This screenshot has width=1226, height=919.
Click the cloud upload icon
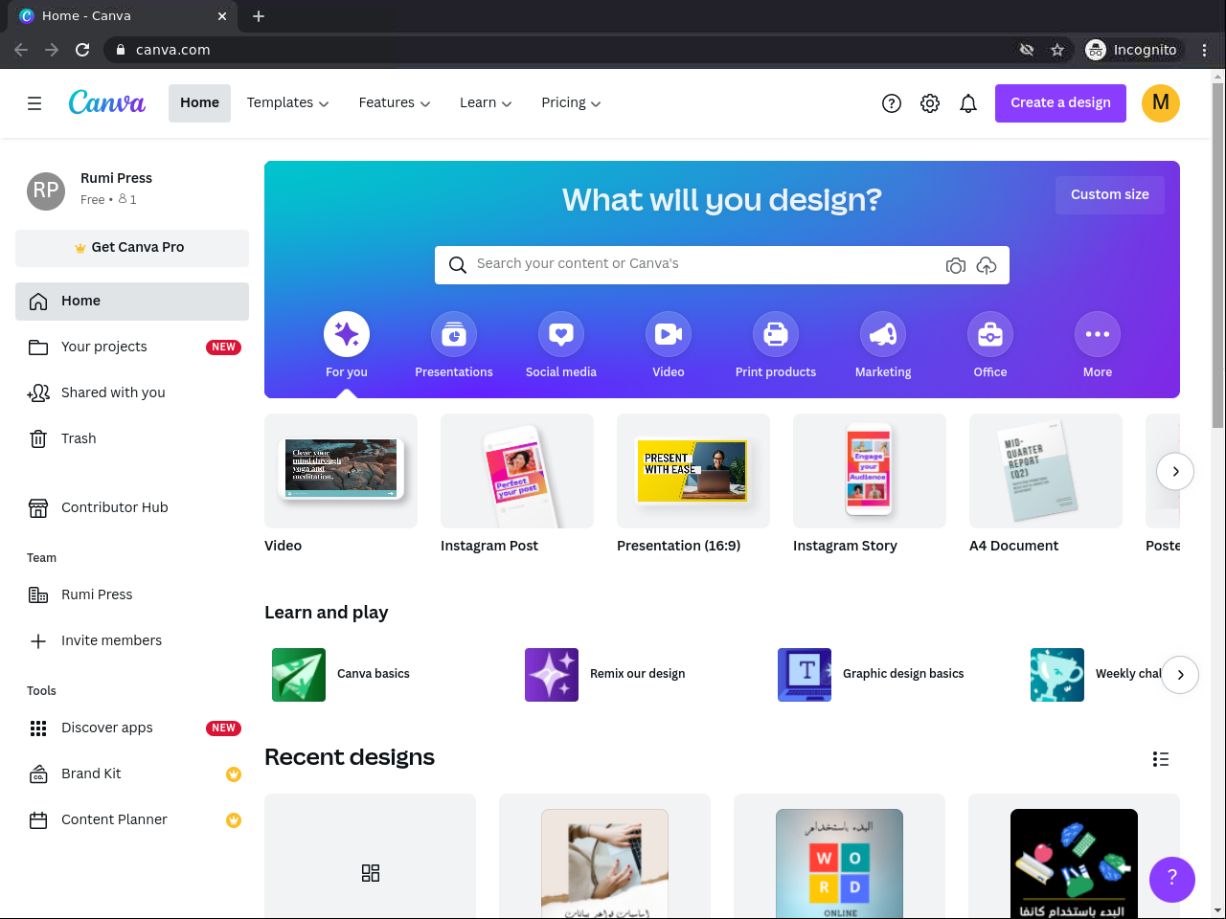987,265
